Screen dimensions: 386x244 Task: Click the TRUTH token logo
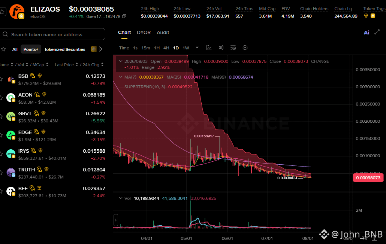[x=11, y=173]
